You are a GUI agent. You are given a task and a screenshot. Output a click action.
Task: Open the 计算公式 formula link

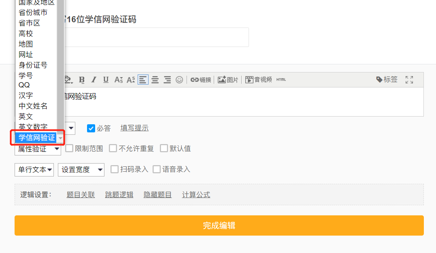click(x=196, y=195)
